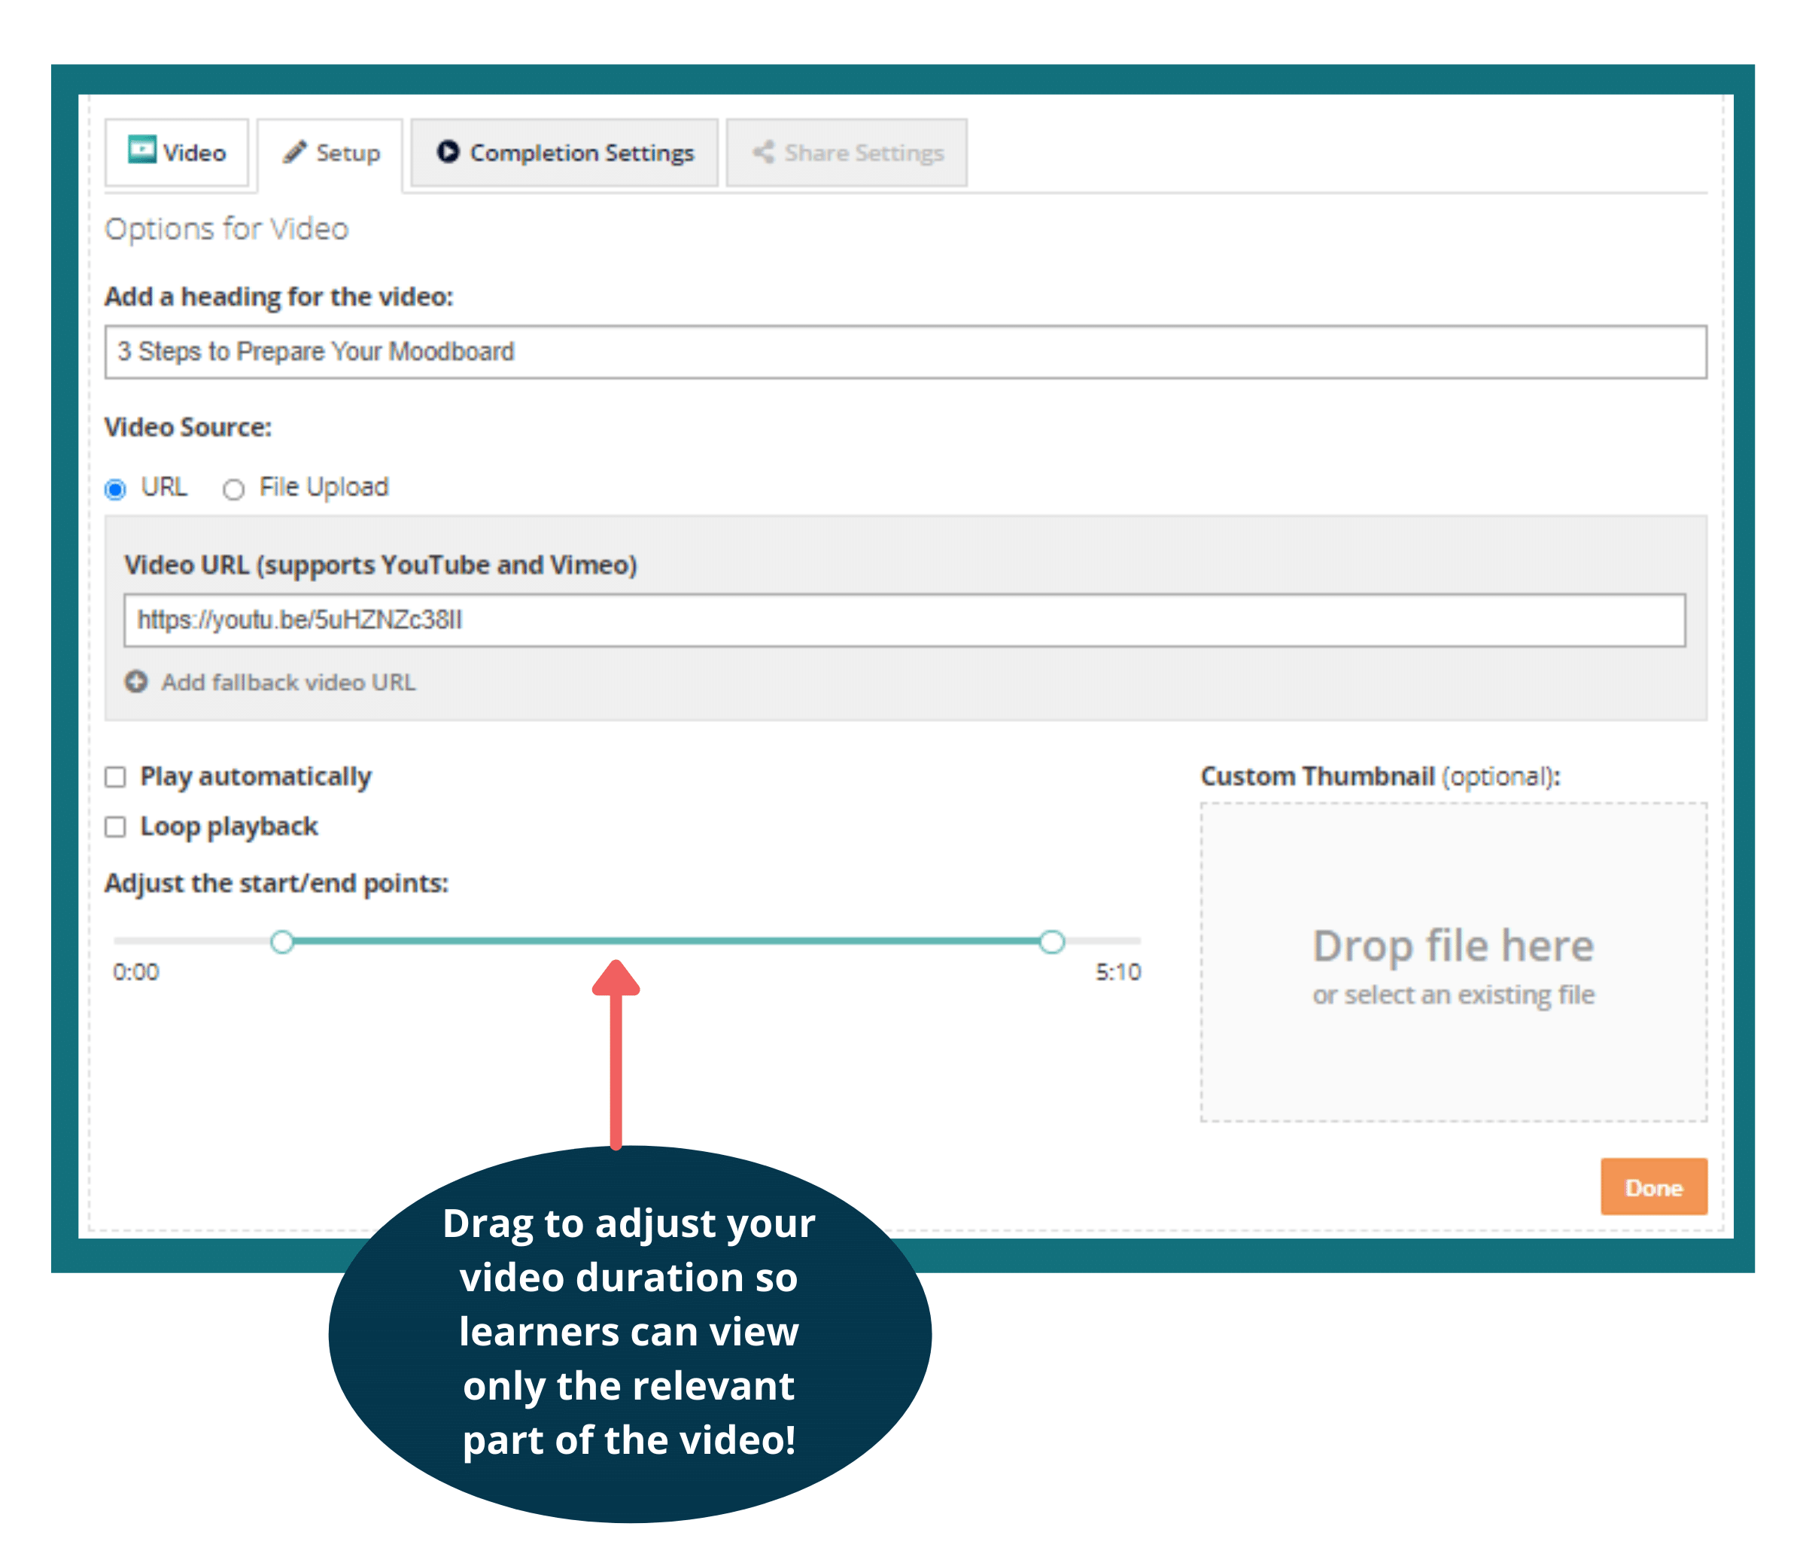Click the plus icon beside fallback video URL
1806x1566 pixels.
click(136, 681)
